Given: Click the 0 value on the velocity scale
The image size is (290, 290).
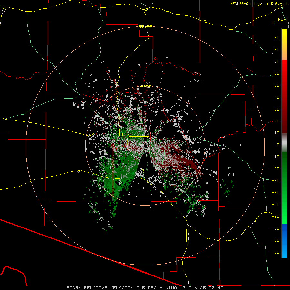Looking at the screenshot, I should 278,145.
